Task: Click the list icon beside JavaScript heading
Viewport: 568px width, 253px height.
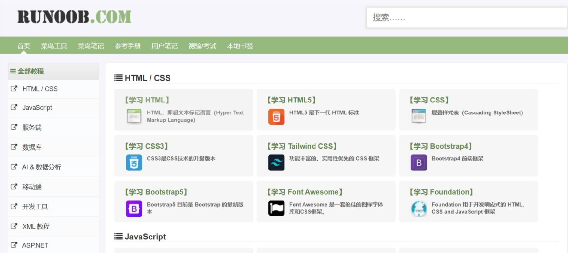Action: coord(118,237)
